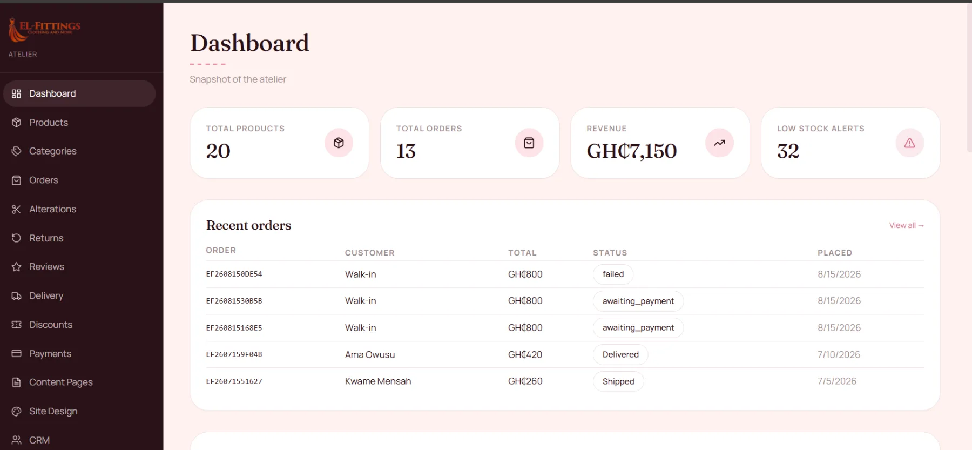
Task: Click the Discounts ticket icon
Action: point(16,325)
